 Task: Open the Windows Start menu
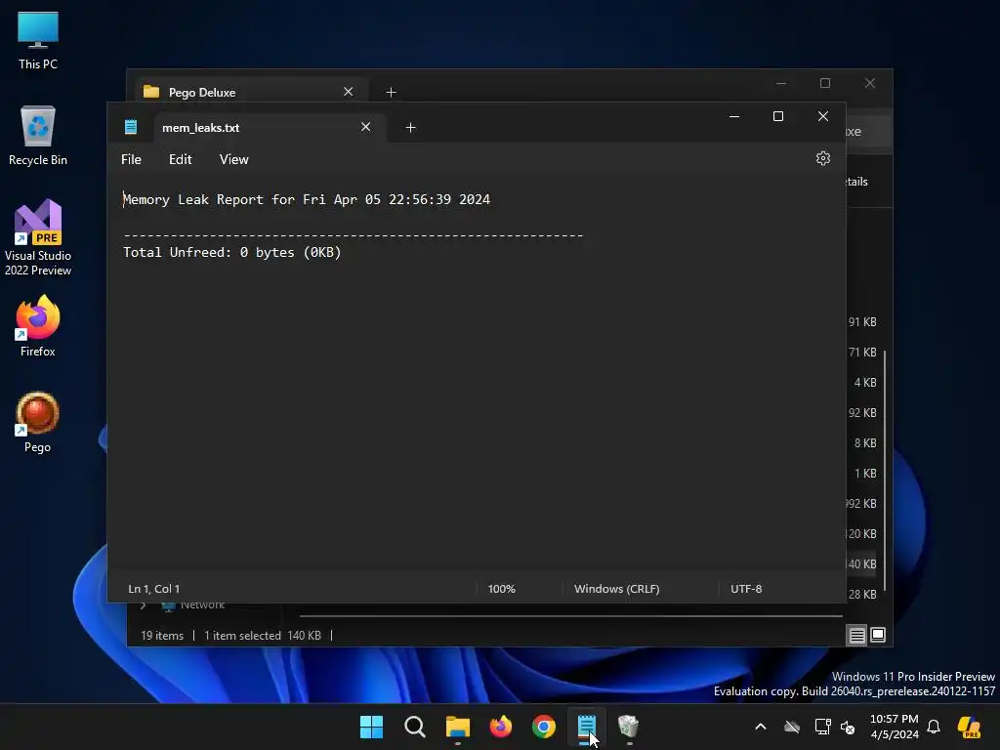pyautogui.click(x=371, y=727)
